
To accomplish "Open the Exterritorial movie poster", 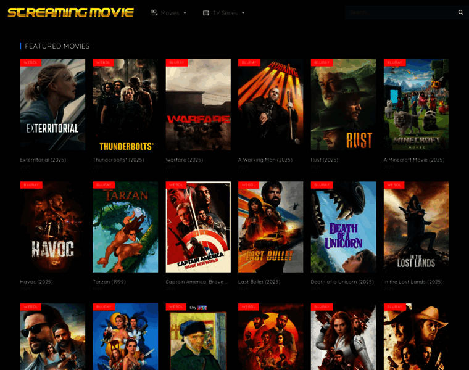I will click(x=52, y=105).
